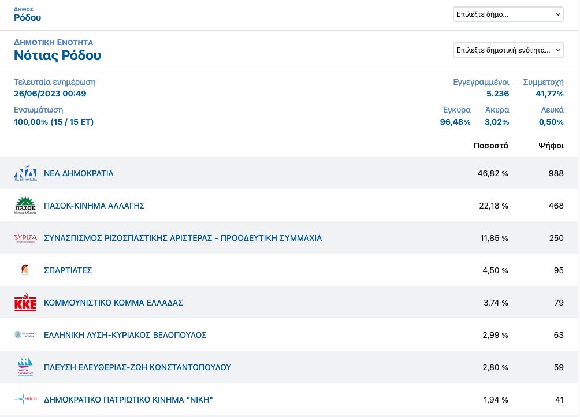Image resolution: width=580 pixels, height=417 pixels.
Task: Click the 'Λευκά' label
Action: 552,110
